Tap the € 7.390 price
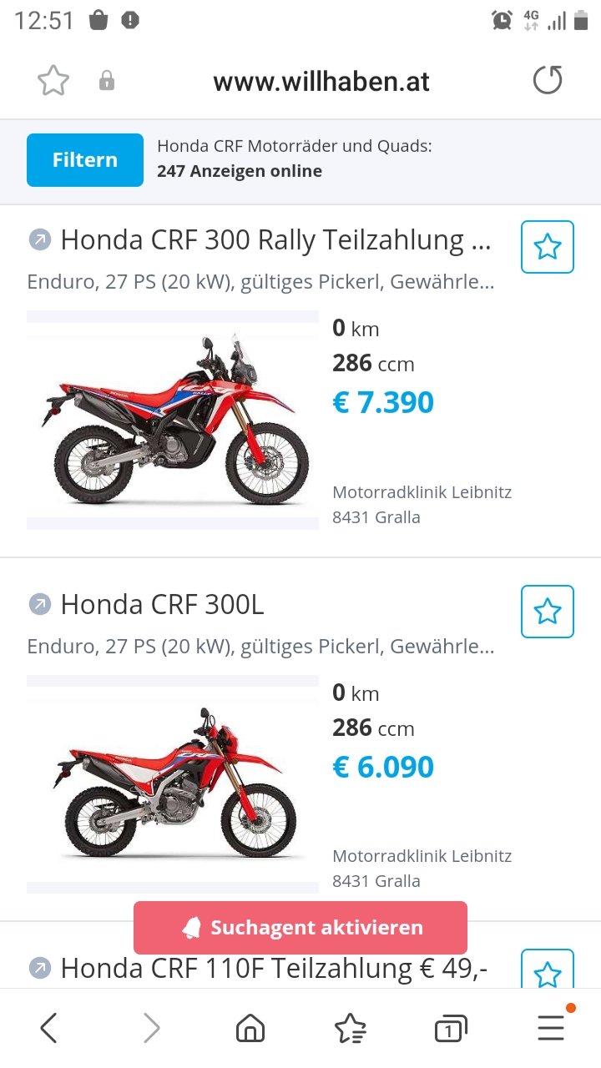Screen dimensions: 601x1068 (x=383, y=402)
